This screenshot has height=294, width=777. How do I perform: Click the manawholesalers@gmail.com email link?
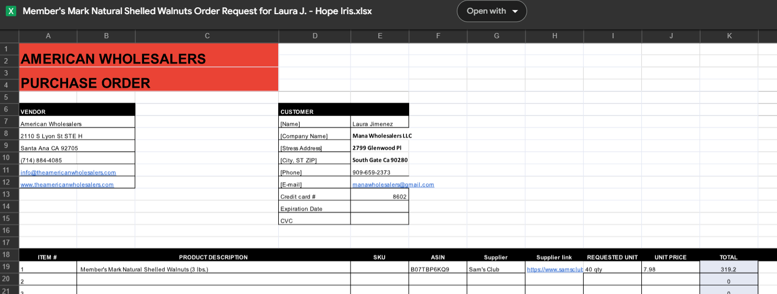pyautogui.click(x=393, y=184)
